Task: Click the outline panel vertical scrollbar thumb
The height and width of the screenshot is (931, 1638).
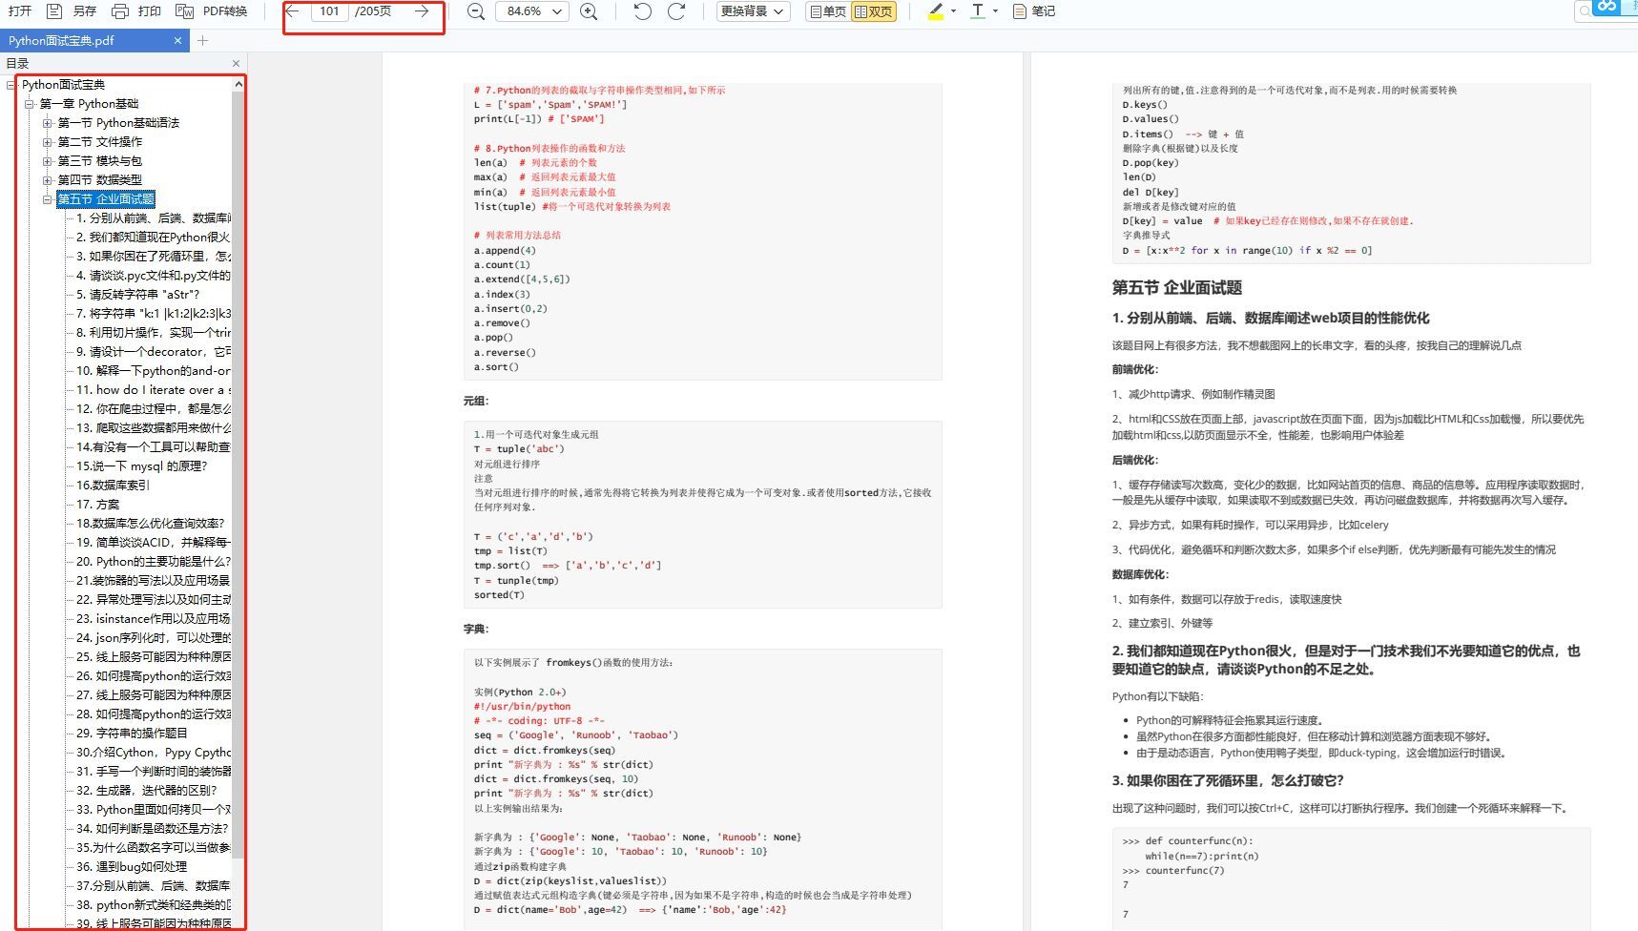Action: click(238, 473)
